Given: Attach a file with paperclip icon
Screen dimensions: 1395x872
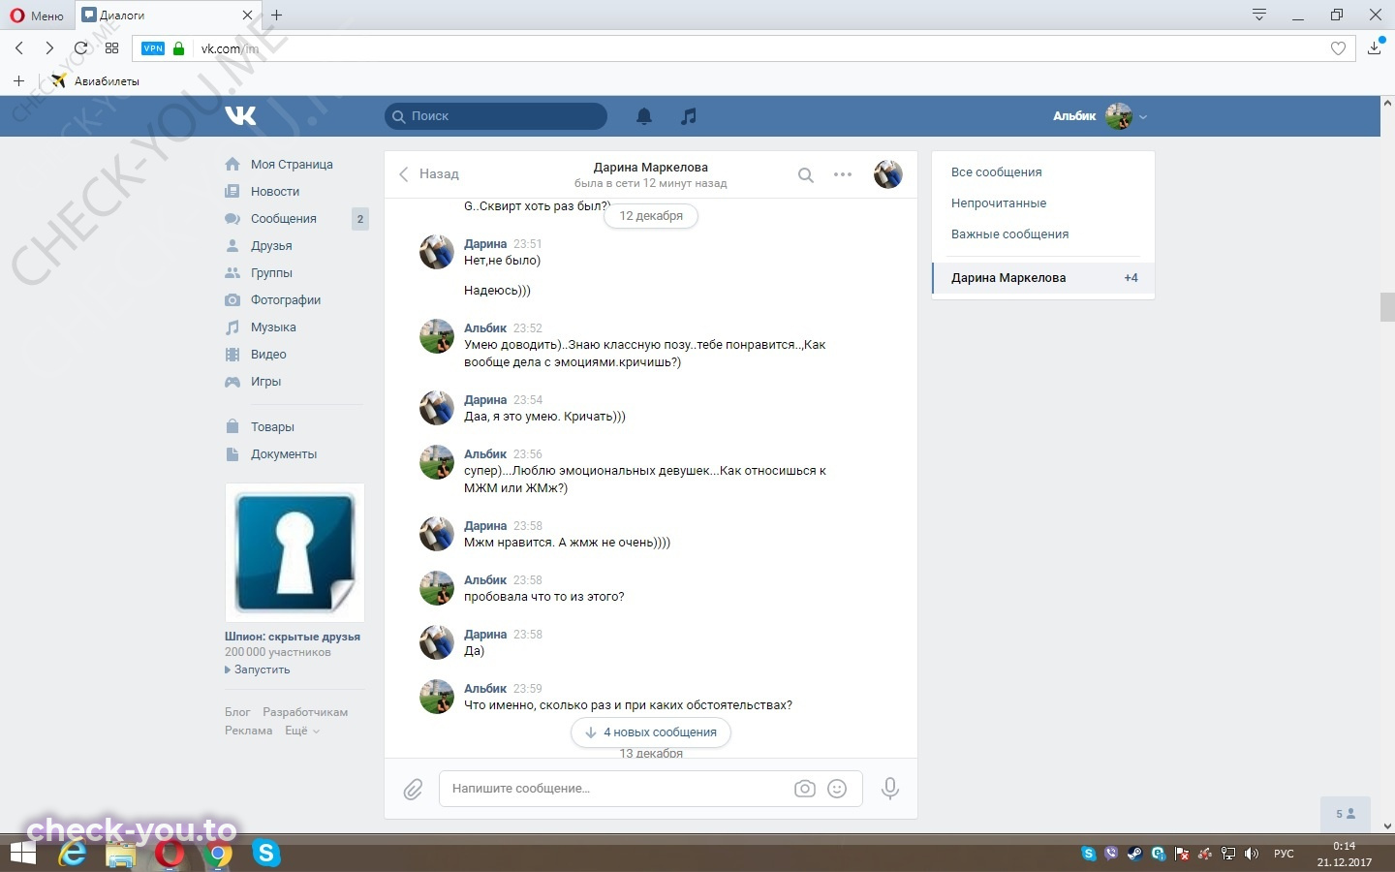Looking at the screenshot, I should pyautogui.click(x=414, y=790).
